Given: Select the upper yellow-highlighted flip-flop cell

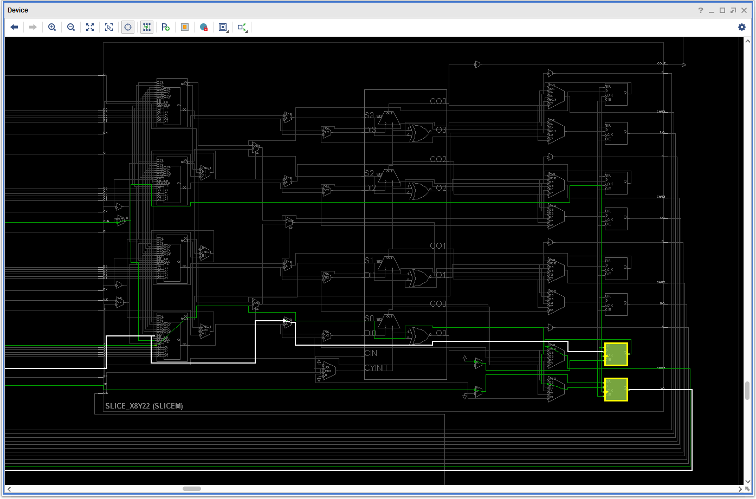Looking at the screenshot, I should coord(616,354).
